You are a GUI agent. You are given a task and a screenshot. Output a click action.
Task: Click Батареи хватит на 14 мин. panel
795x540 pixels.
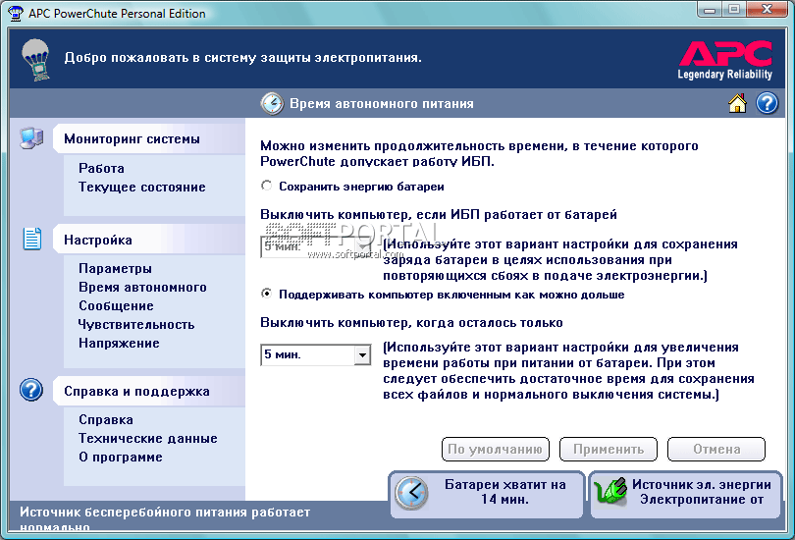tap(487, 495)
